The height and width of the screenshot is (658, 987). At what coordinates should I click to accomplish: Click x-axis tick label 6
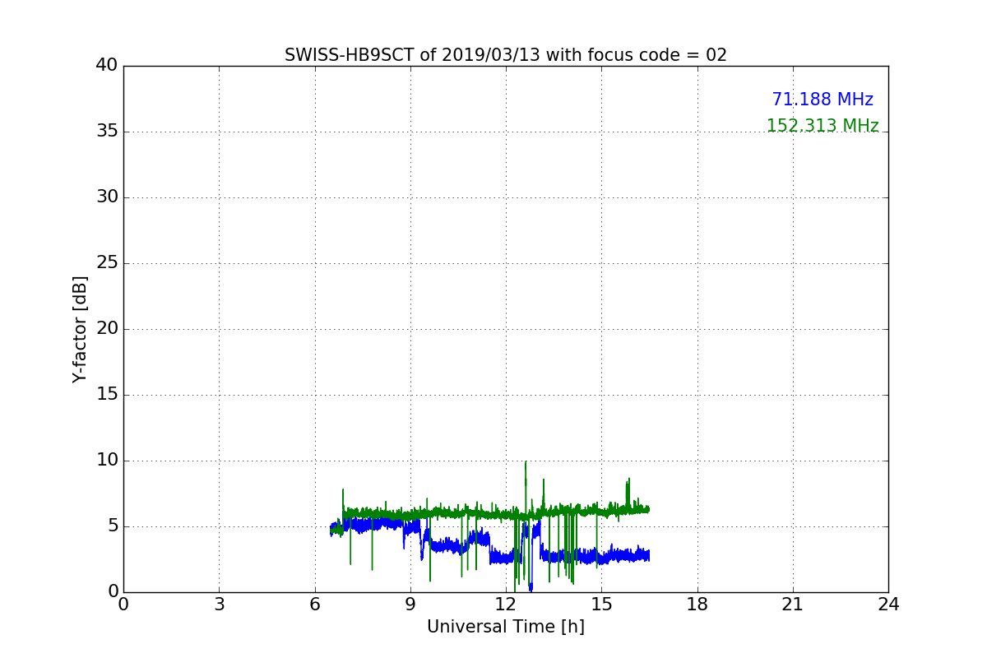314,605
